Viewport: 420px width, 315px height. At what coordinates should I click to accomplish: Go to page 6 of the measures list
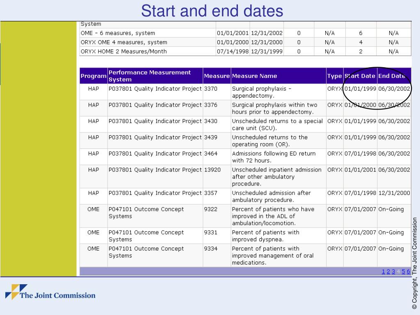tap(408, 272)
